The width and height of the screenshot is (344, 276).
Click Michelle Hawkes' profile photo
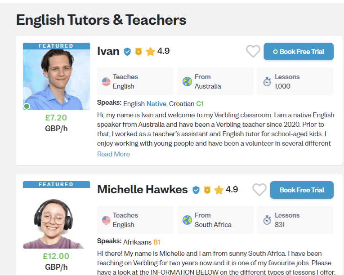pyautogui.click(x=53, y=218)
